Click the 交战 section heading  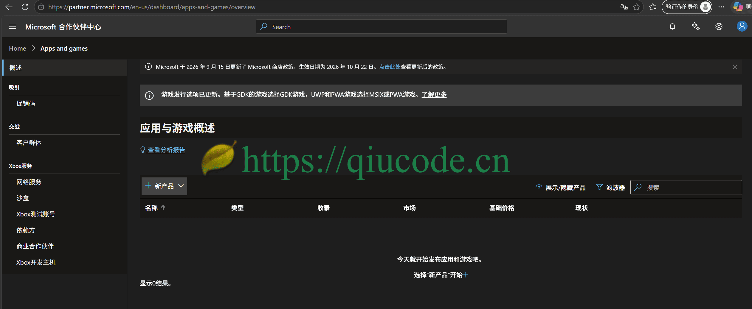tap(14, 127)
